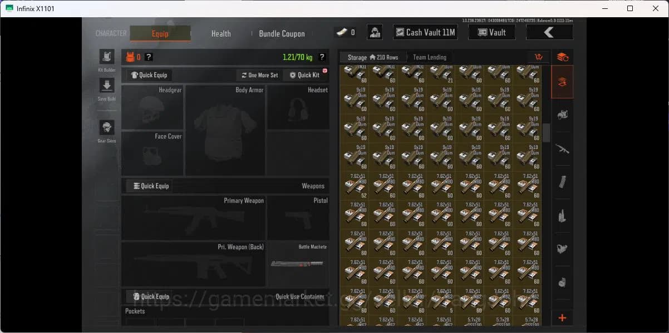Select the Body Armor equipment slot
669x333 pixels.
(x=225, y=130)
